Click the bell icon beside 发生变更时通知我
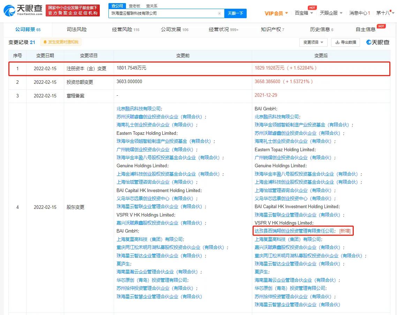This screenshot has height=315, width=397. 46,42
